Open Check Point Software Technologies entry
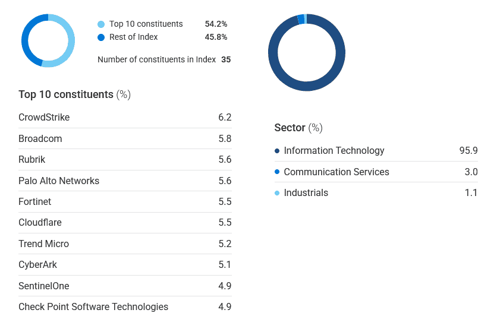 (93, 307)
